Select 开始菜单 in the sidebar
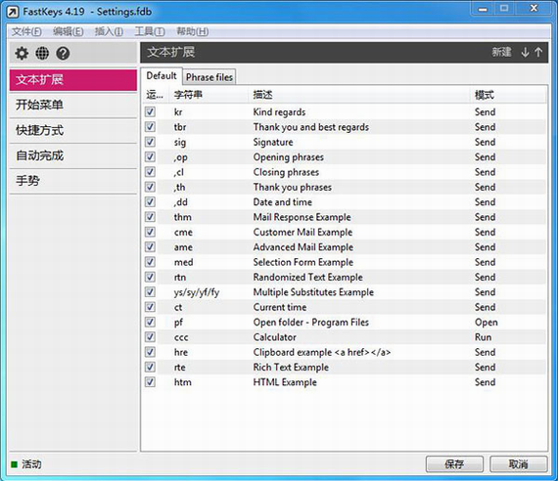This screenshot has height=481, width=558. [73, 105]
